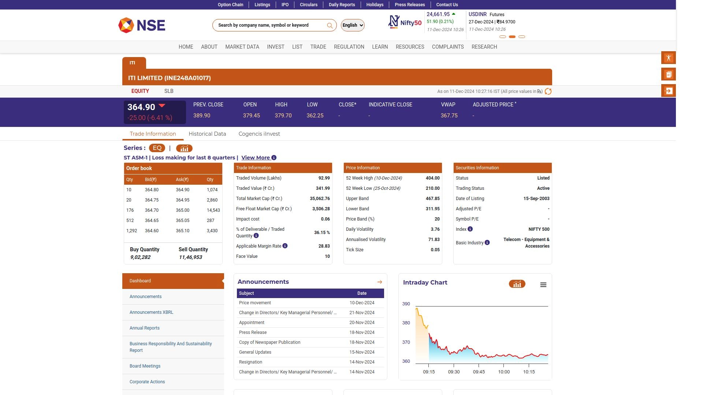The width and height of the screenshot is (703, 395).
Task: Click the search magnifier icon
Action: pos(330,25)
